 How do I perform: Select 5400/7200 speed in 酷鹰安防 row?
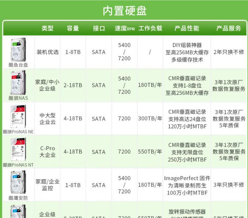pos(124,185)
